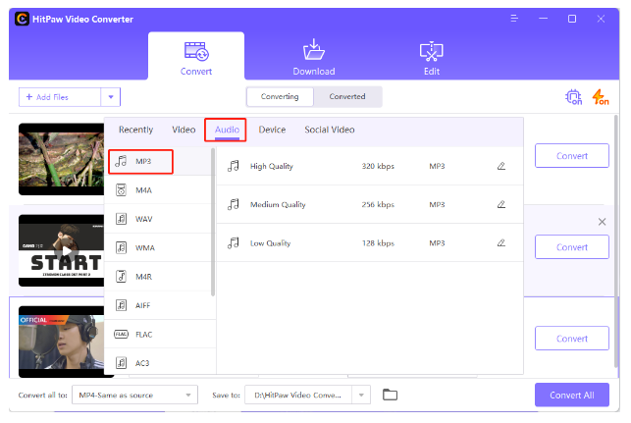
Task: Click the HitPaw app logo
Action: pyautogui.click(x=22, y=19)
